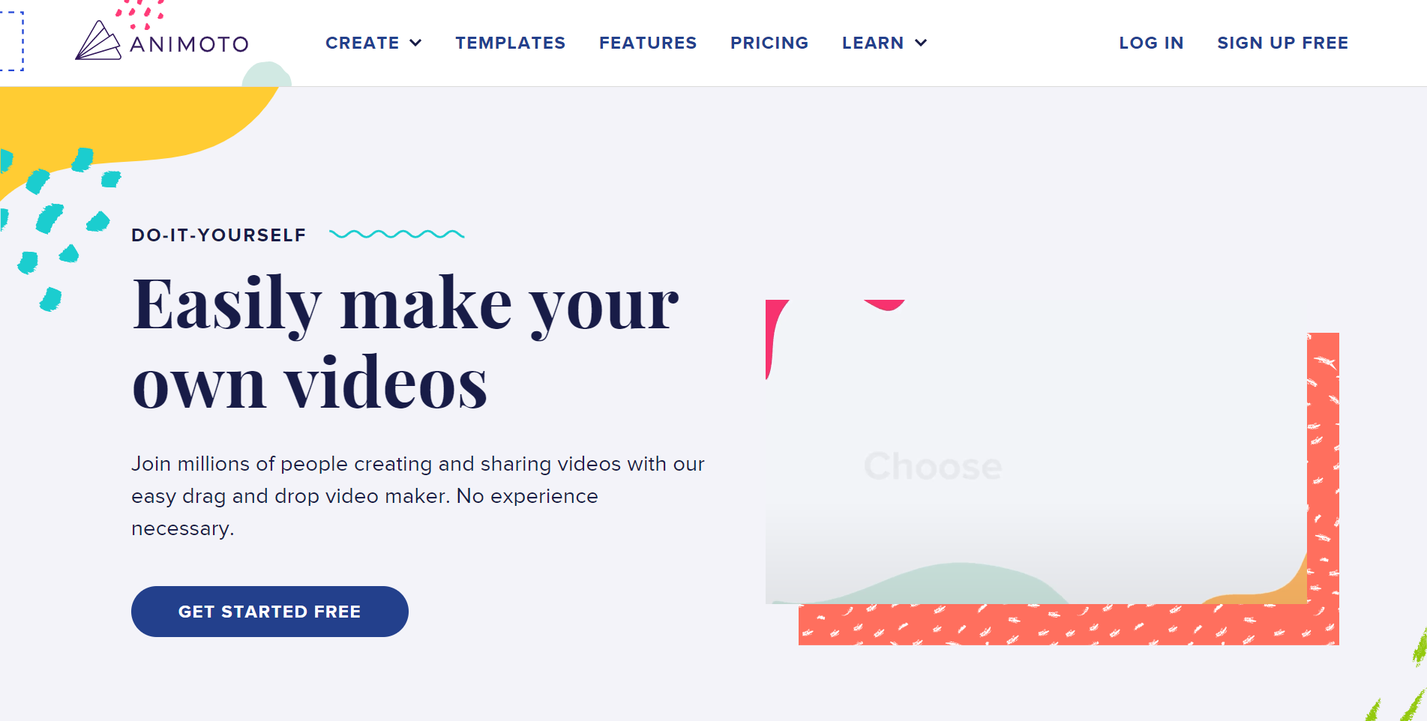This screenshot has height=721, width=1427.
Task: Click SIGN UP FREE link
Action: coord(1282,43)
